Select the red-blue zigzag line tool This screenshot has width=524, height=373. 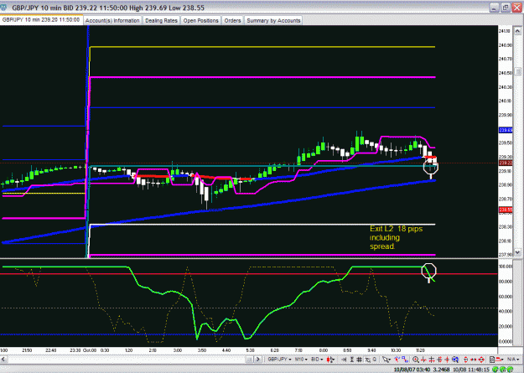(397, 360)
